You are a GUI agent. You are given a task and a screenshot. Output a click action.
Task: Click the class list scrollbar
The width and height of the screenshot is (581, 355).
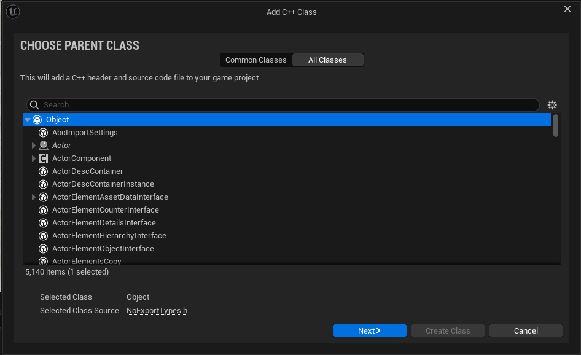[x=555, y=126]
